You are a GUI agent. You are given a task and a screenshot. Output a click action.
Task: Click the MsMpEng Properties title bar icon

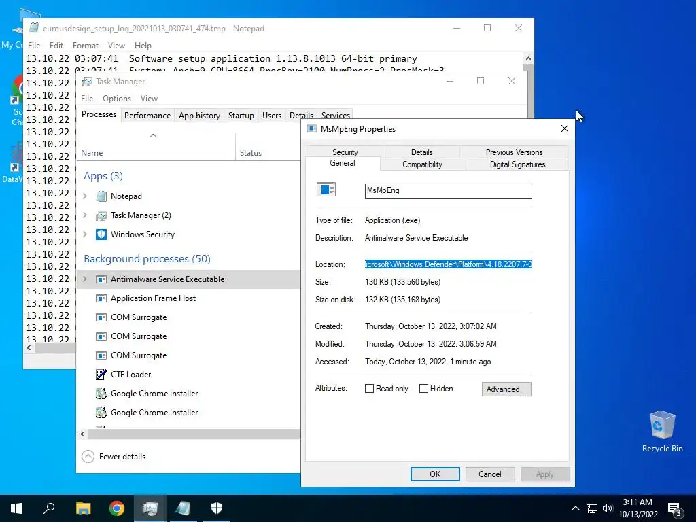pyautogui.click(x=312, y=128)
